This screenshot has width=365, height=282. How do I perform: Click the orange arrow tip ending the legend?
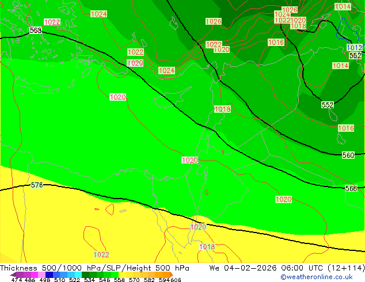pos(172,275)
